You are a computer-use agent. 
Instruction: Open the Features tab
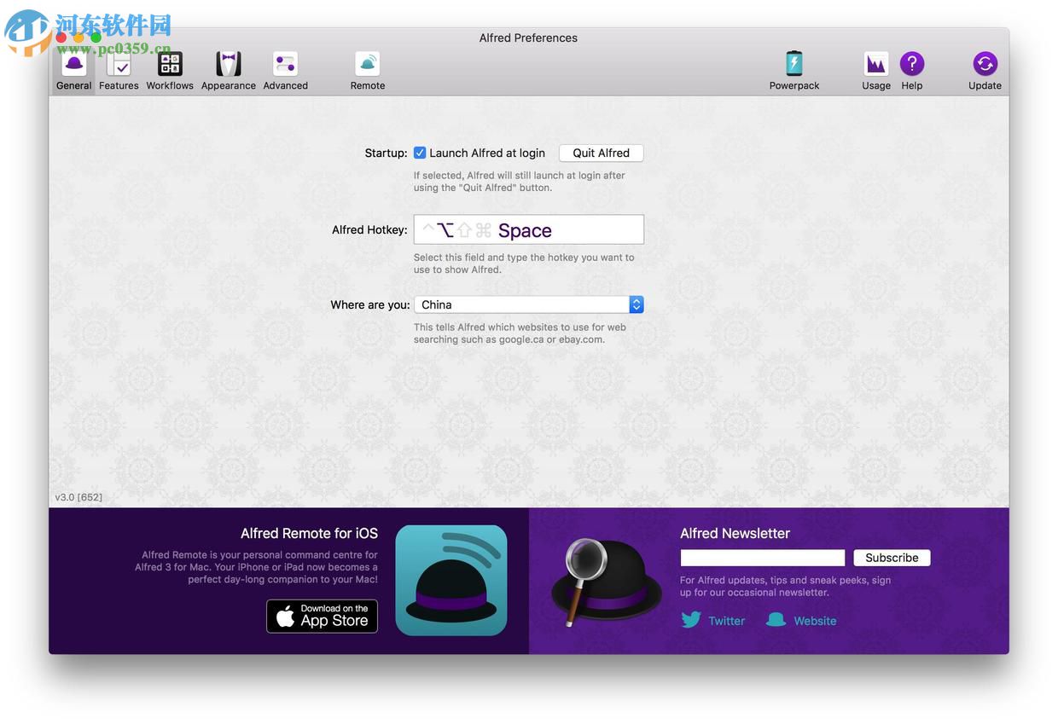click(119, 71)
